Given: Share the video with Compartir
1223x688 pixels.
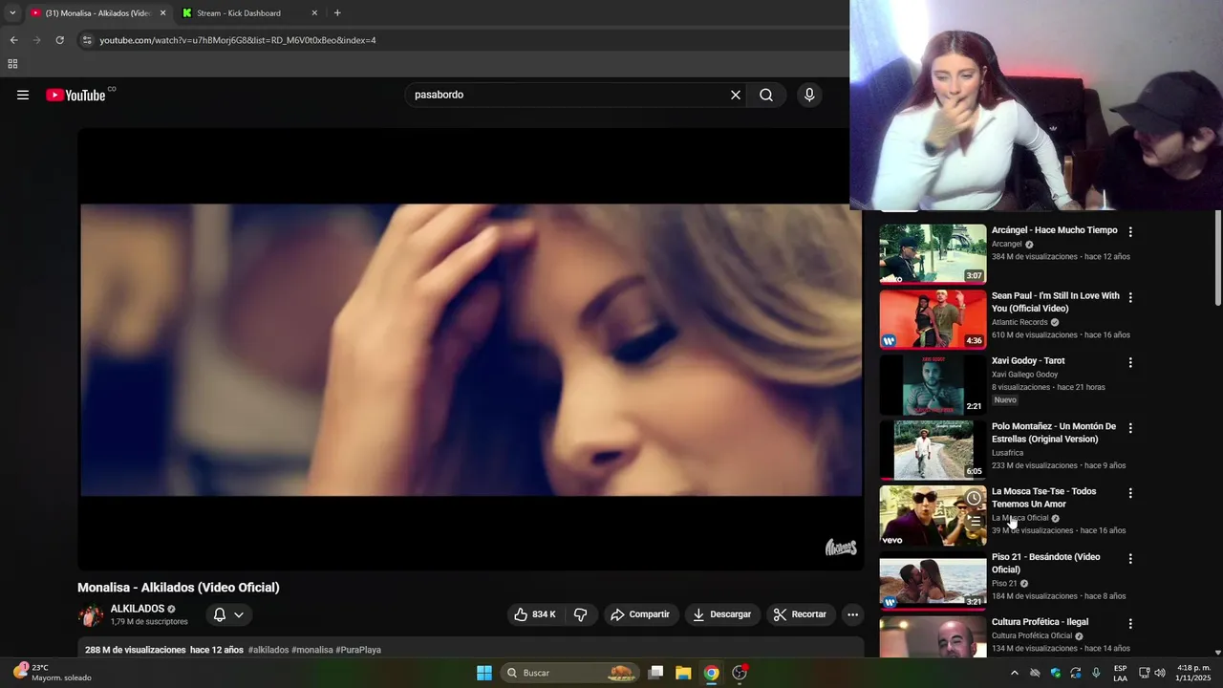Looking at the screenshot, I should pos(640,614).
